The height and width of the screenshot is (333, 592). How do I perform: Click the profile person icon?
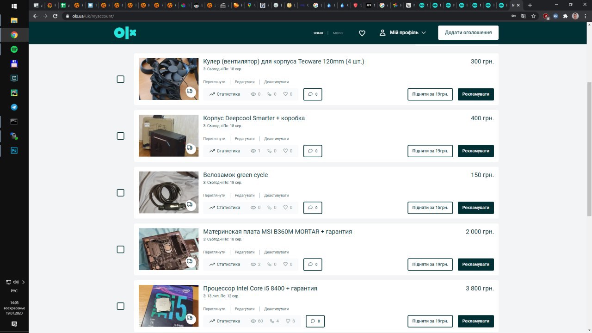tap(382, 33)
